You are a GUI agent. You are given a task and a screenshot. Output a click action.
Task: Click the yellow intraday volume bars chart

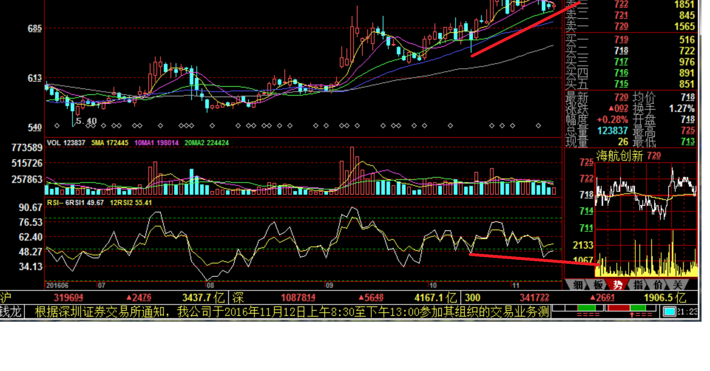[x=646, y=253]
